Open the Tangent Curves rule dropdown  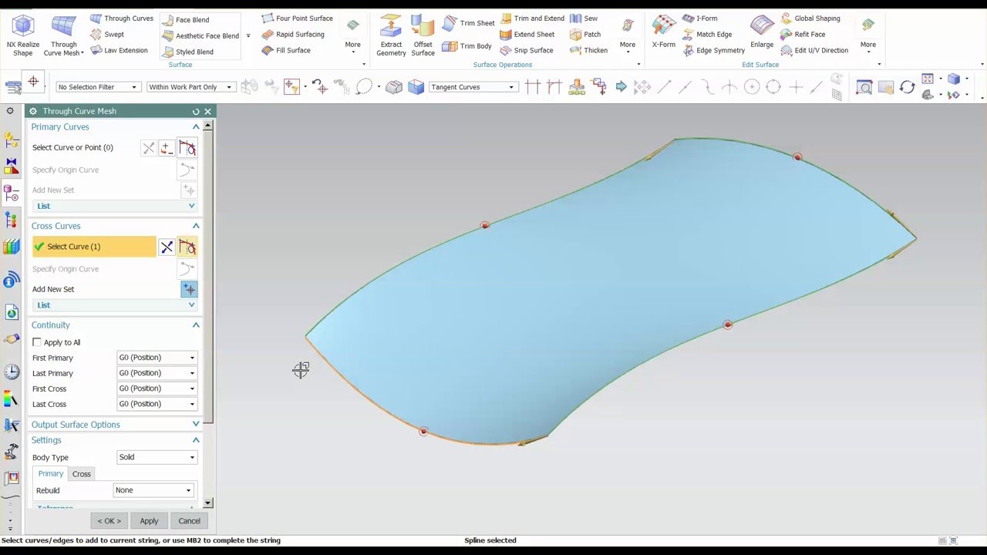pyautogui.click(x=473, y=87)
